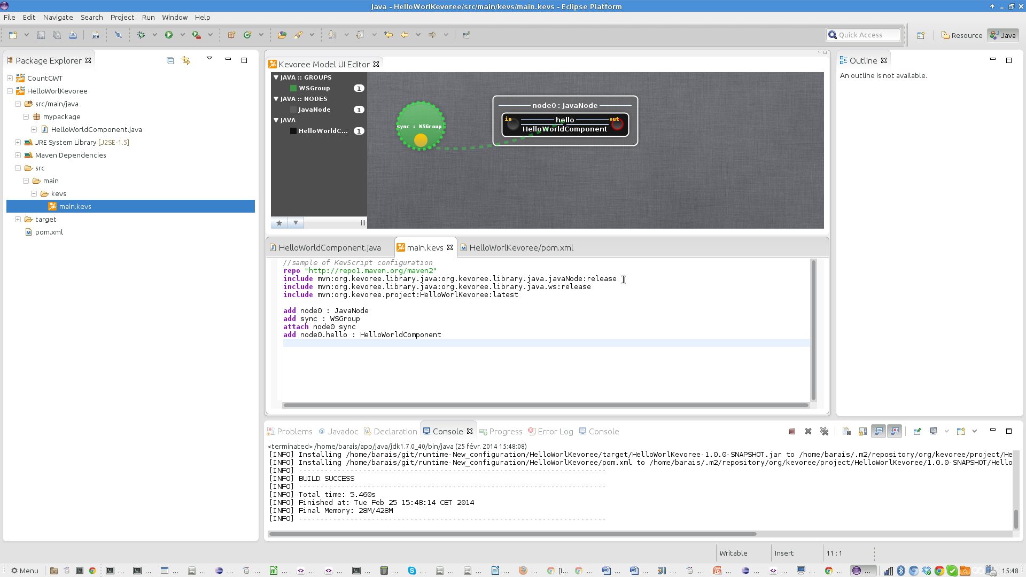Click the Clear Console icon
Screen dimensions: 1026x577
[846, 431]
